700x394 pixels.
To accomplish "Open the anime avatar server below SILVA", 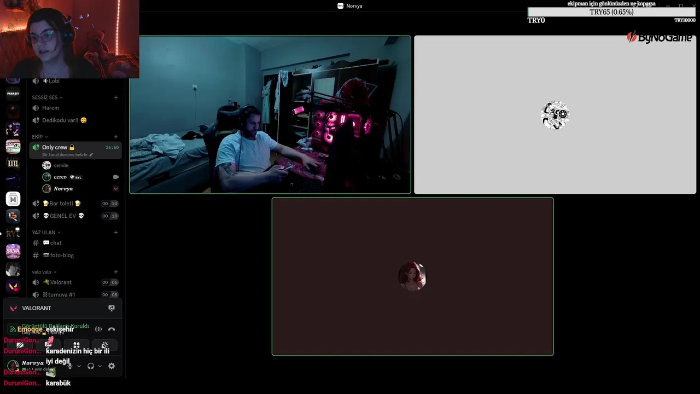I will [13, 269].
